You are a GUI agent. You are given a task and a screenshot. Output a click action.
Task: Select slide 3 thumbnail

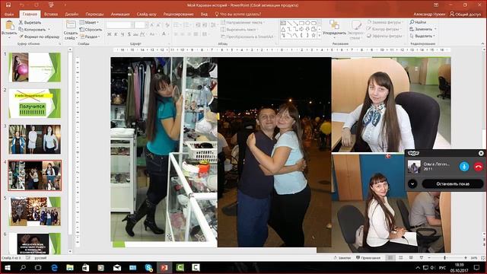[34, 139]
